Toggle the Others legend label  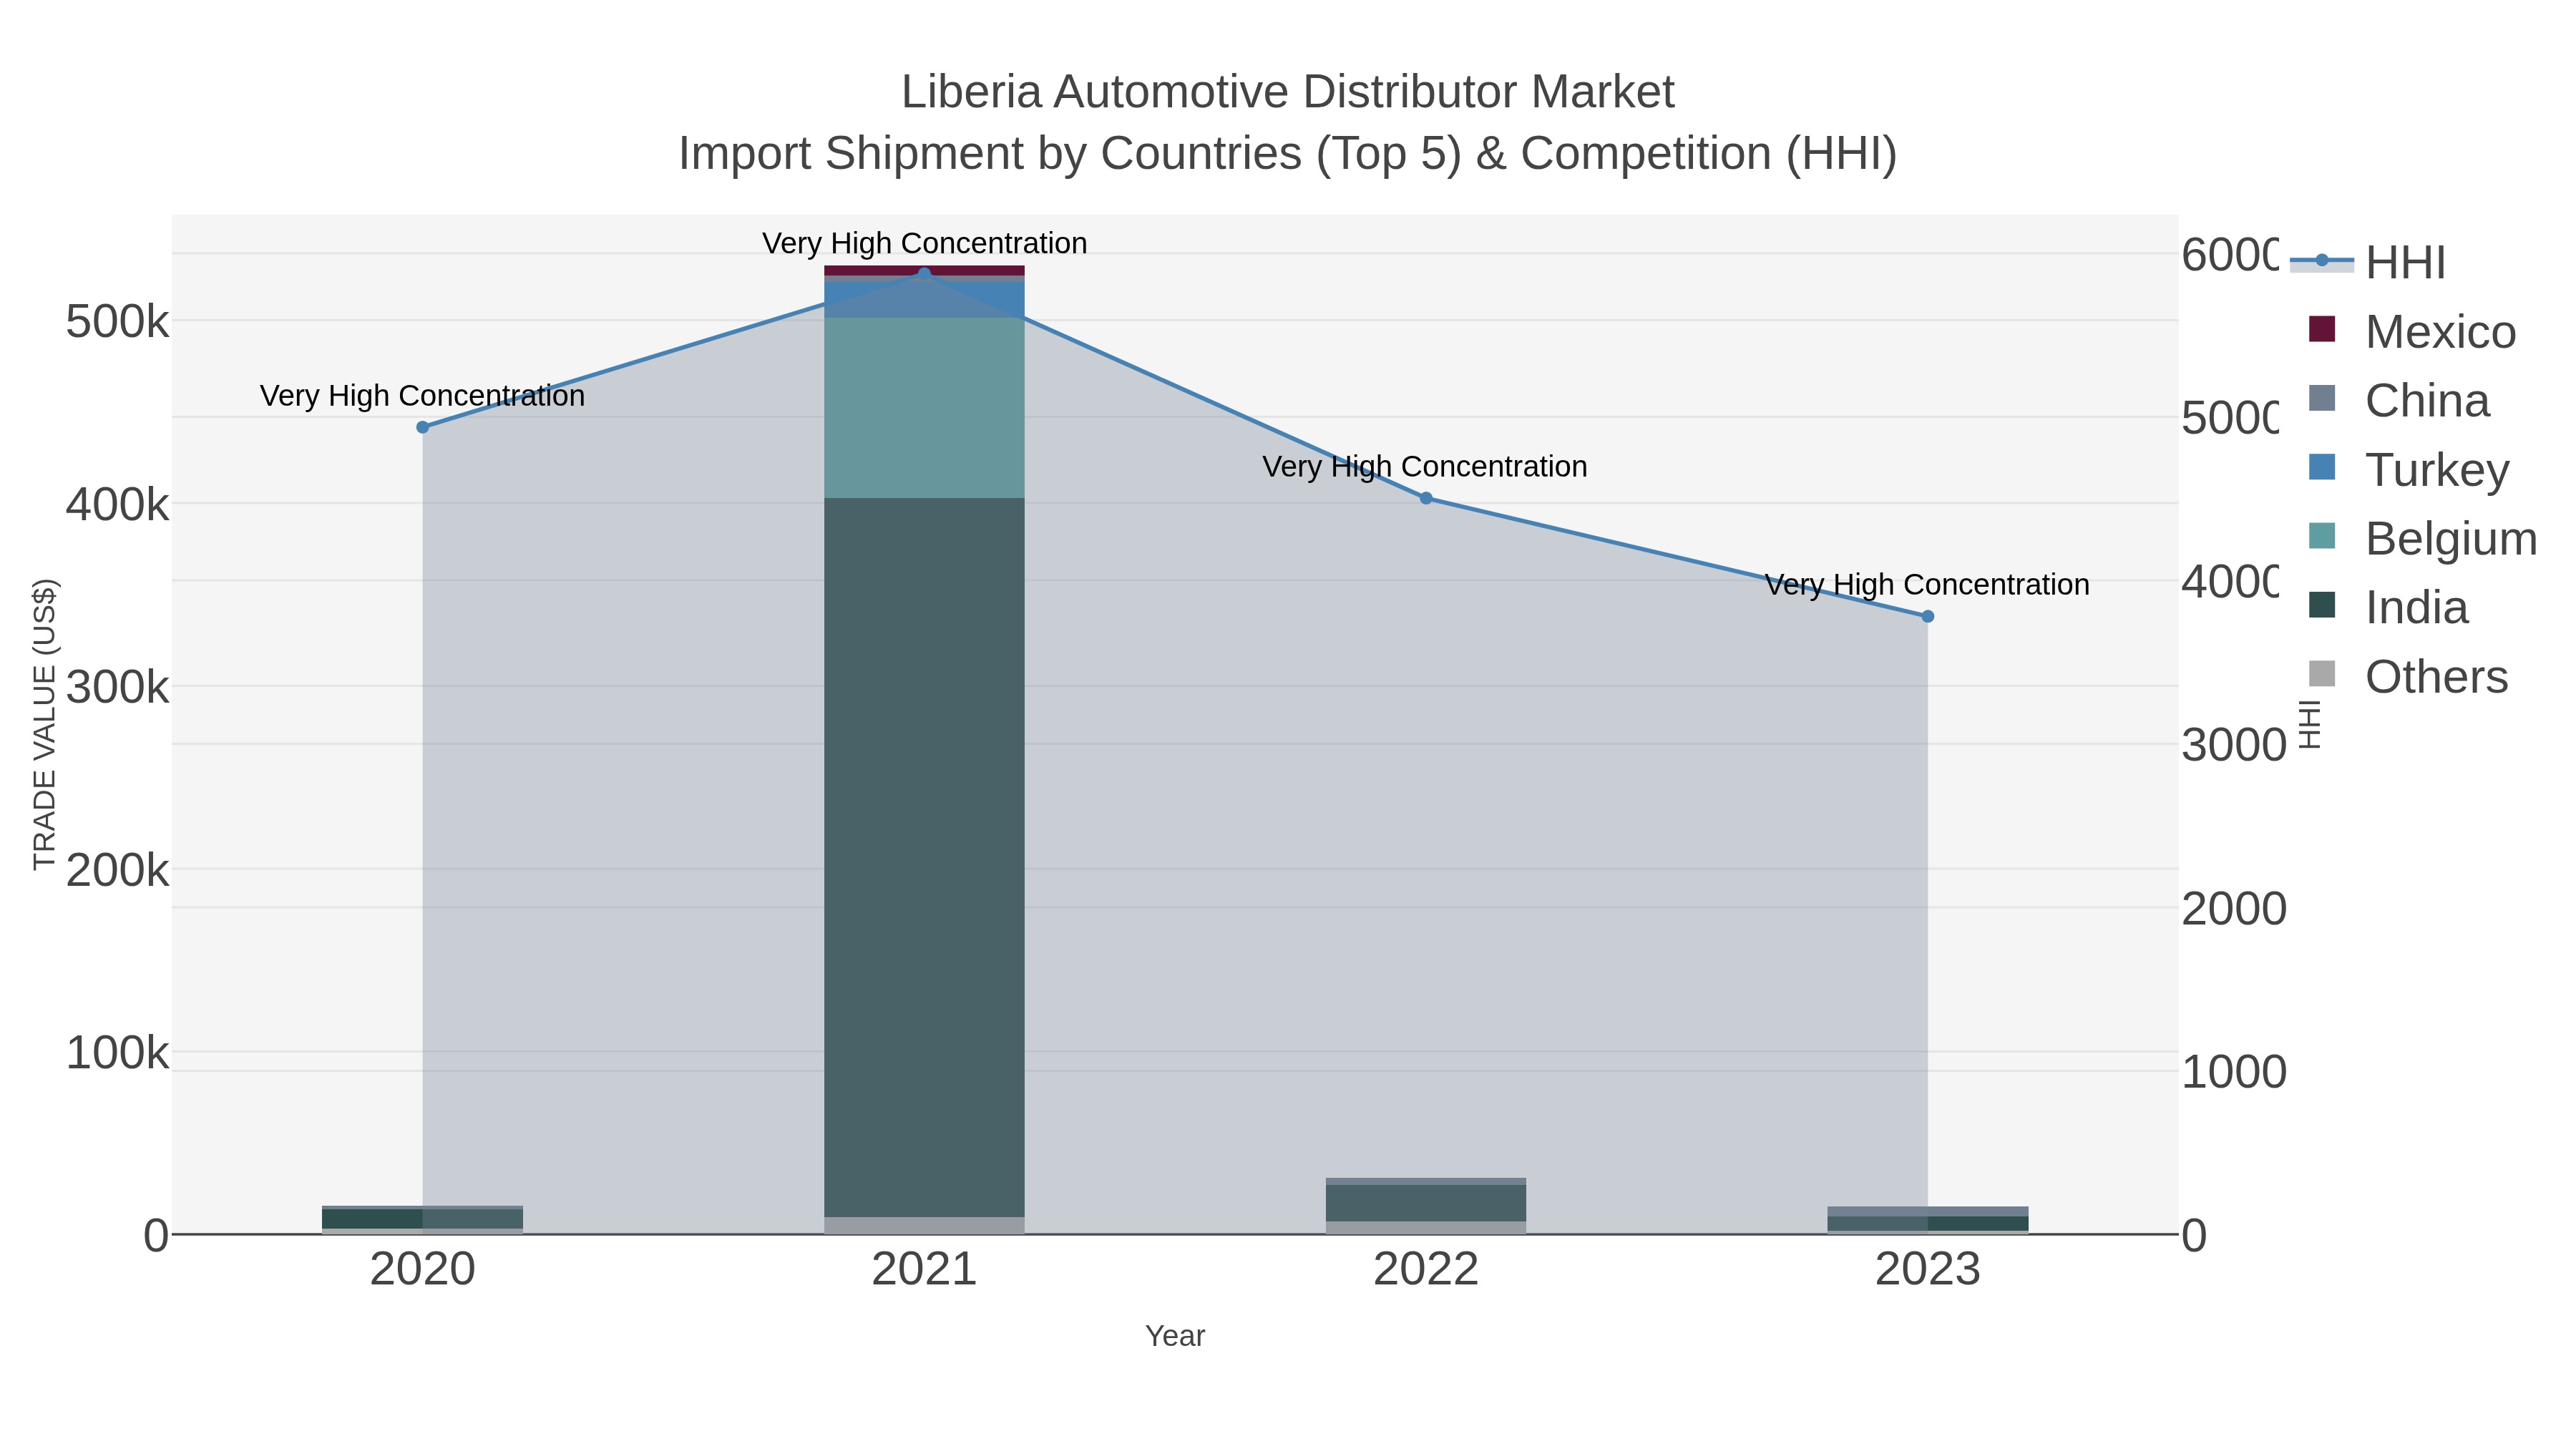pos(2436,677)
